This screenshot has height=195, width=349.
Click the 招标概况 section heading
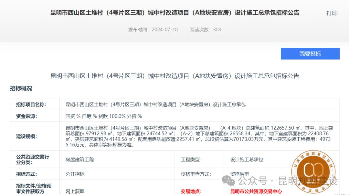click(21, 88)
